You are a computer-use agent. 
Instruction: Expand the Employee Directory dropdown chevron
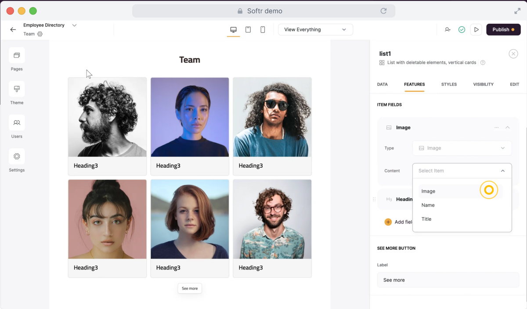74,25
